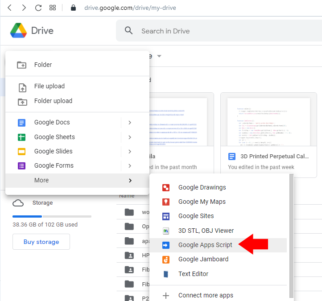Choose Google Jamboard from submenu
Screen dimensions: 322x301
point(218,260)
